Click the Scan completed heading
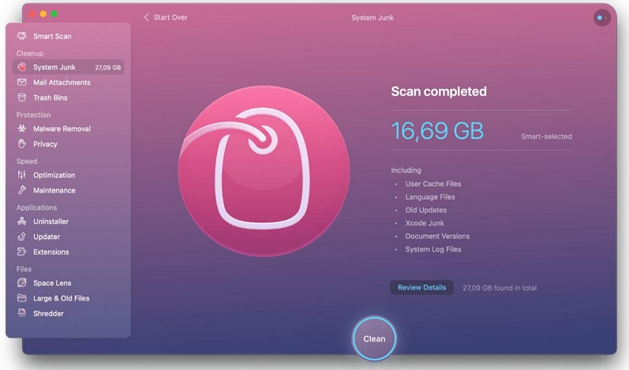 [439, 92]
